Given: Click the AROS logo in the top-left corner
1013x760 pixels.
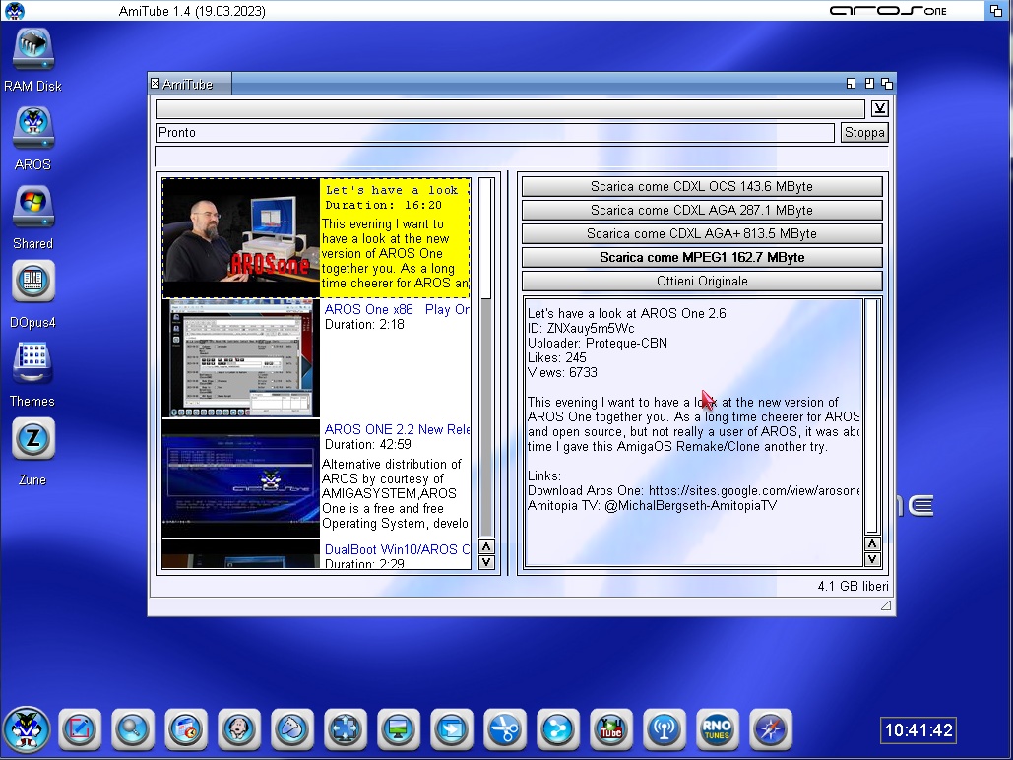Looking at the screenshot, I should click(x=14, y=11).
